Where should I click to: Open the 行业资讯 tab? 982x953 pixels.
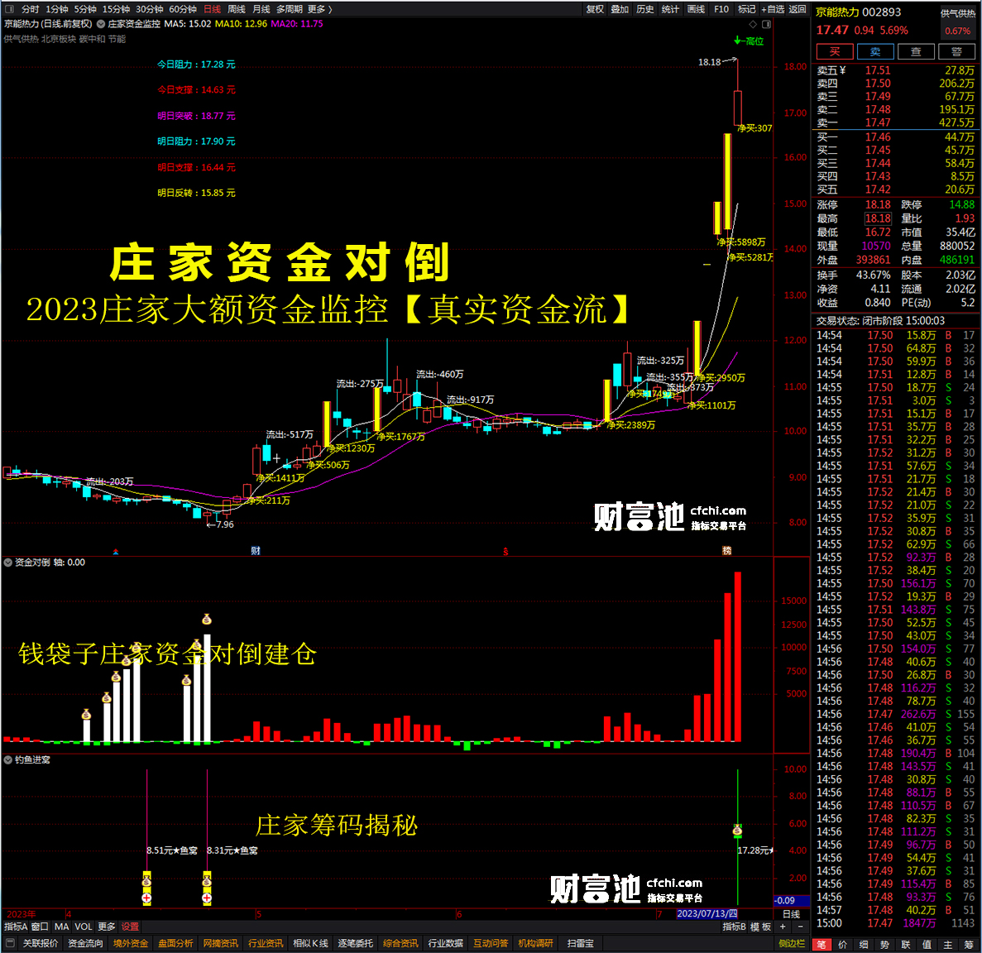(x=266, y=944)
